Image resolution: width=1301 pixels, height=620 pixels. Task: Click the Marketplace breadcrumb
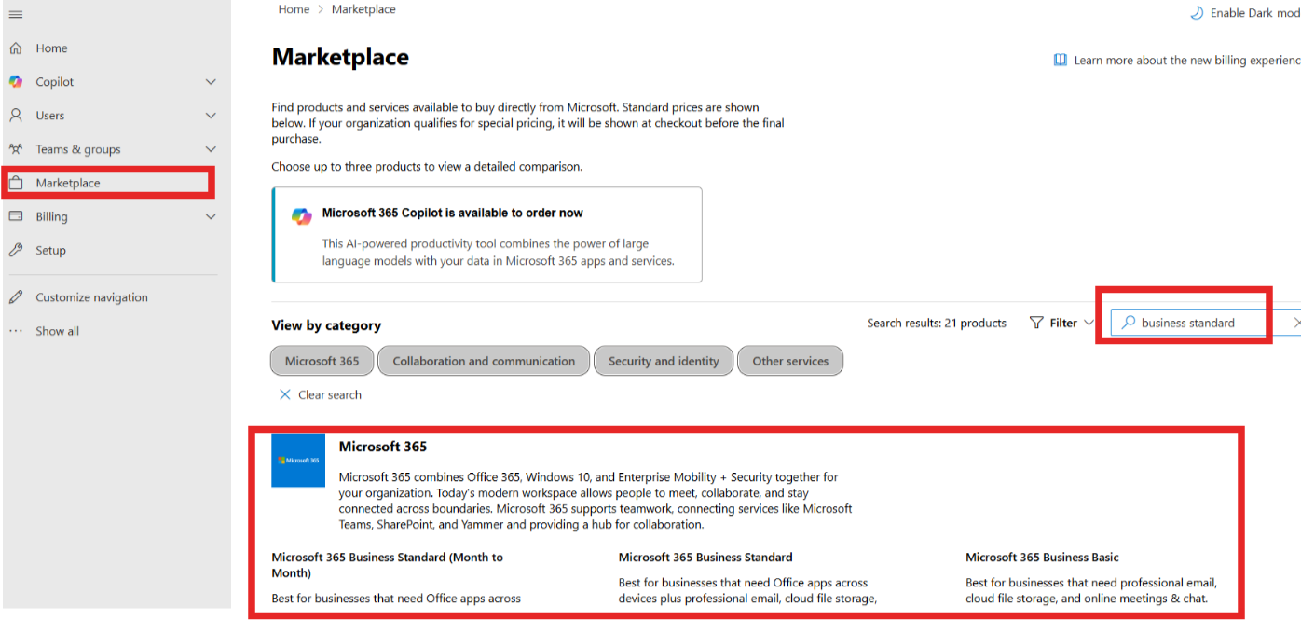coord(363,9)
